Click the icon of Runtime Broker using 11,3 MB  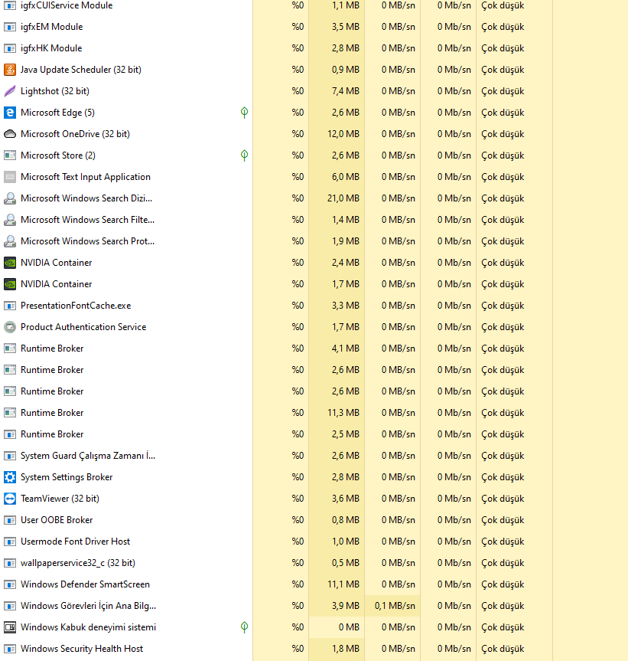tap(10, 413)
